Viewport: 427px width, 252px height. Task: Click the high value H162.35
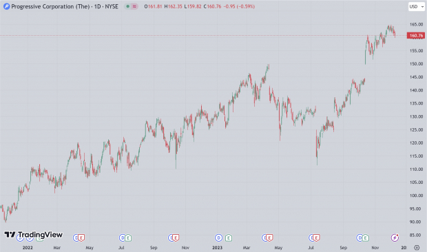click(173, 6)
